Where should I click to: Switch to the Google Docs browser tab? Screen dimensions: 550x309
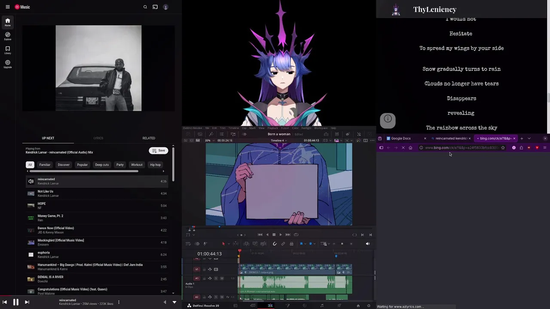(x=406, y=138)
